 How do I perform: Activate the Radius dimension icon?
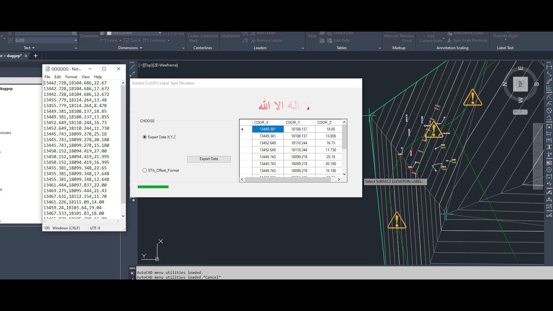click(x=549, y=97)
